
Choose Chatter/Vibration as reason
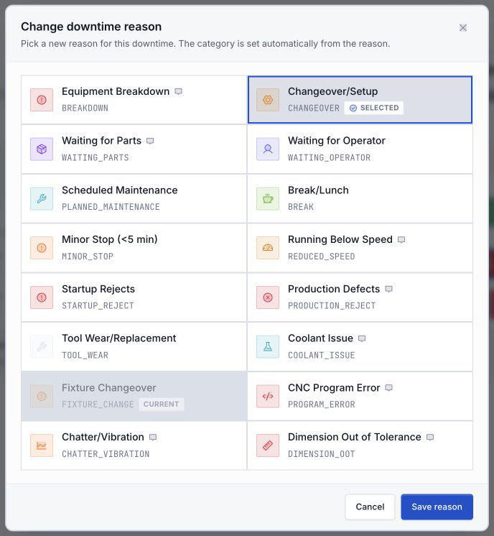tap(134, 445)
